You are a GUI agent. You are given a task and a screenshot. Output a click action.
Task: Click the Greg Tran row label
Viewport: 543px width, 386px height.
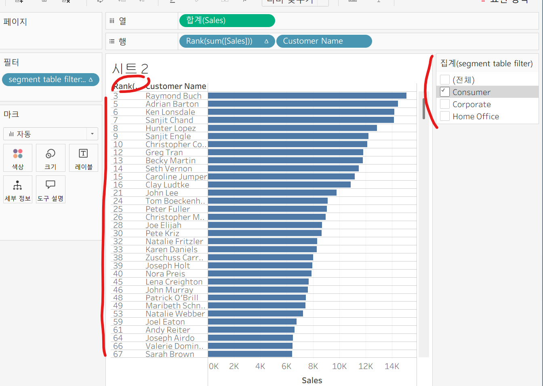[x=164, y=152]
